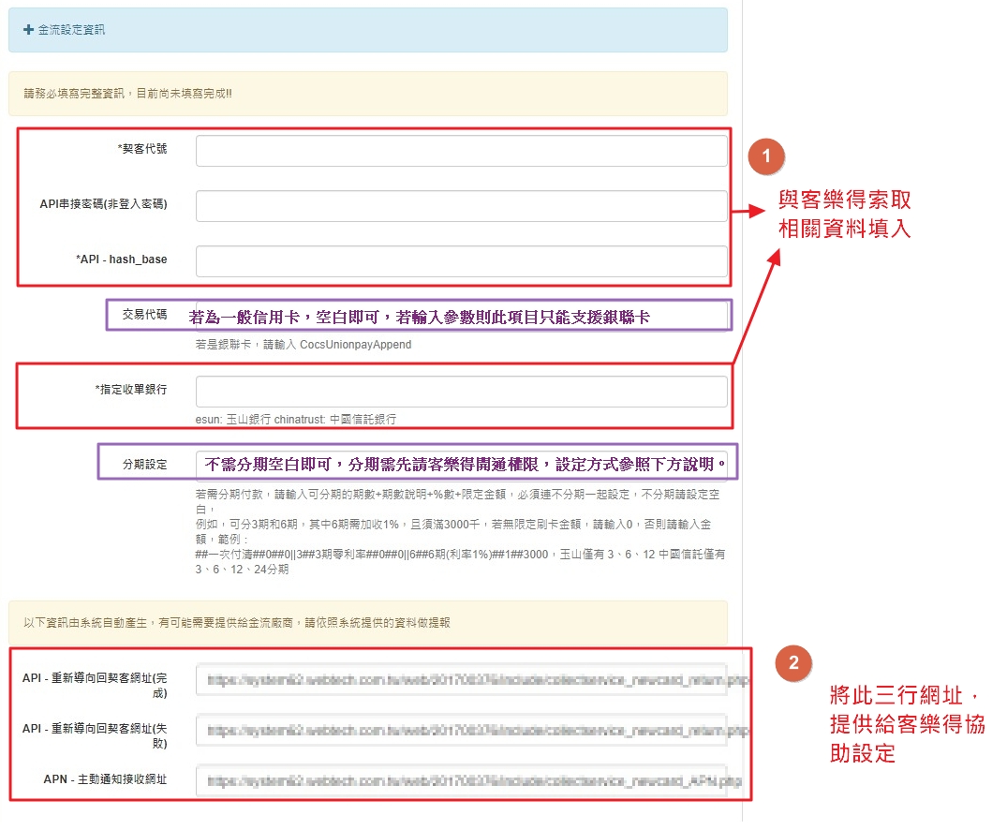Click the APN 主動通知接收網址 URL field
This screenshot has height=830, width=1007.
point(461,780)
